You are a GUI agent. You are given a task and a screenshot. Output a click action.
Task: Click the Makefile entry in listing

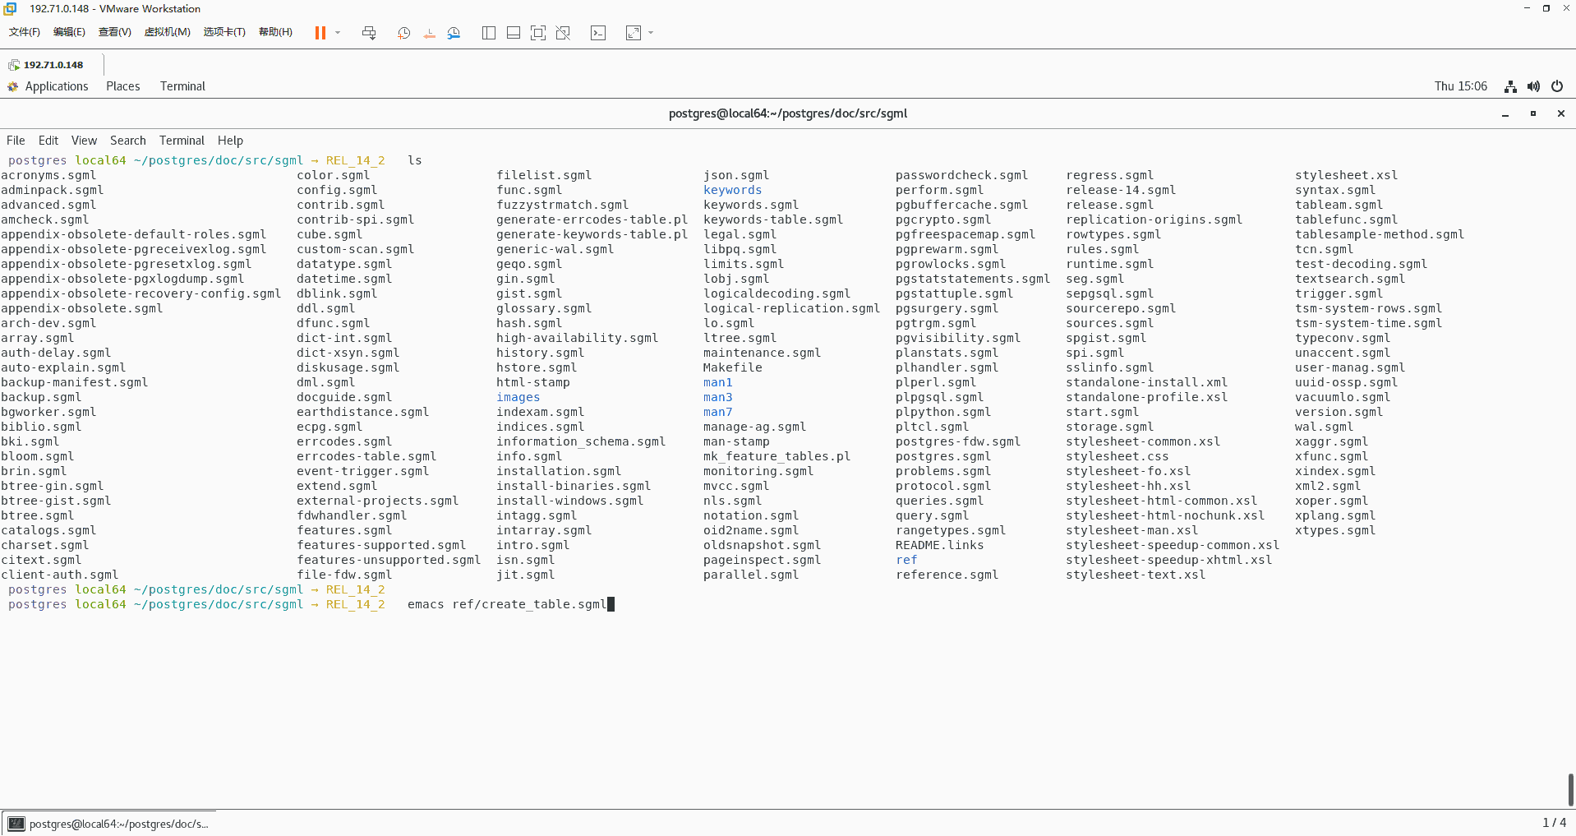732,367
